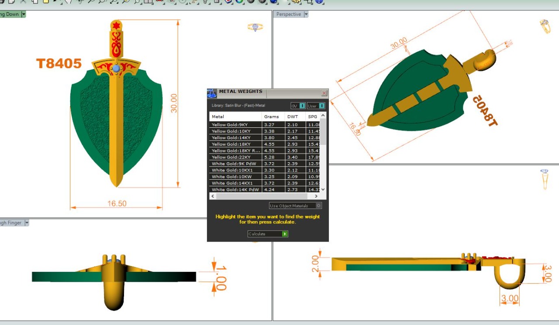Click ring view icon in Looking Down viewport
This screenshot has width=559, height=325.
pos(255,27)
